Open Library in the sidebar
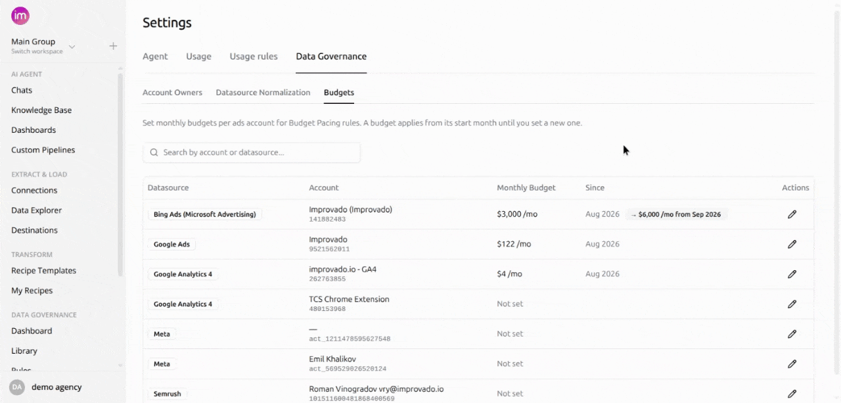Viewport: 841px width, 403px height. click(24, 351)
